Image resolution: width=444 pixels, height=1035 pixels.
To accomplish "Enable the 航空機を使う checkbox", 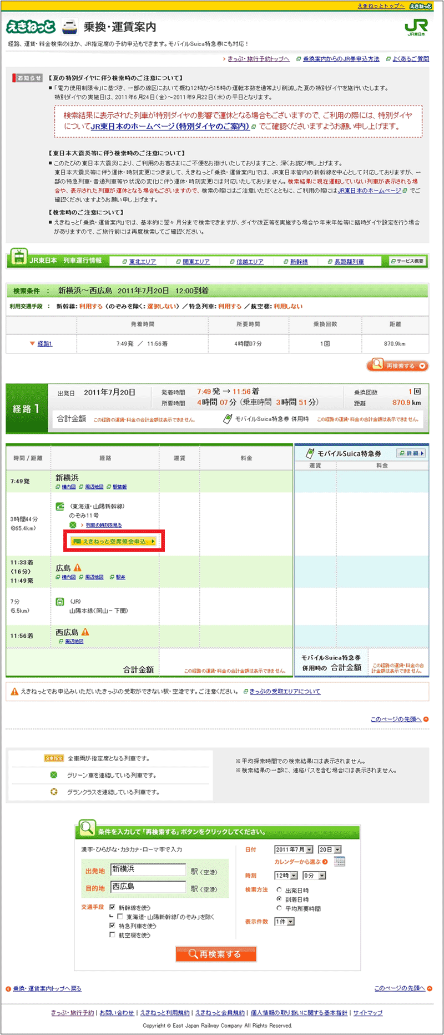I will click(x=112, y=935).
